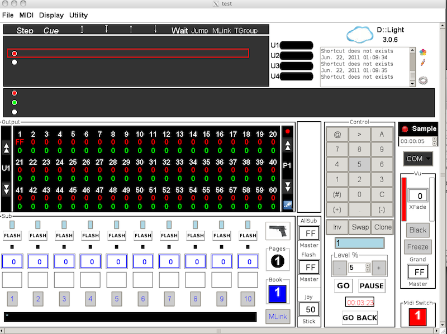
Task: Click the red Sample record indicator
Action: pos(406,128)
